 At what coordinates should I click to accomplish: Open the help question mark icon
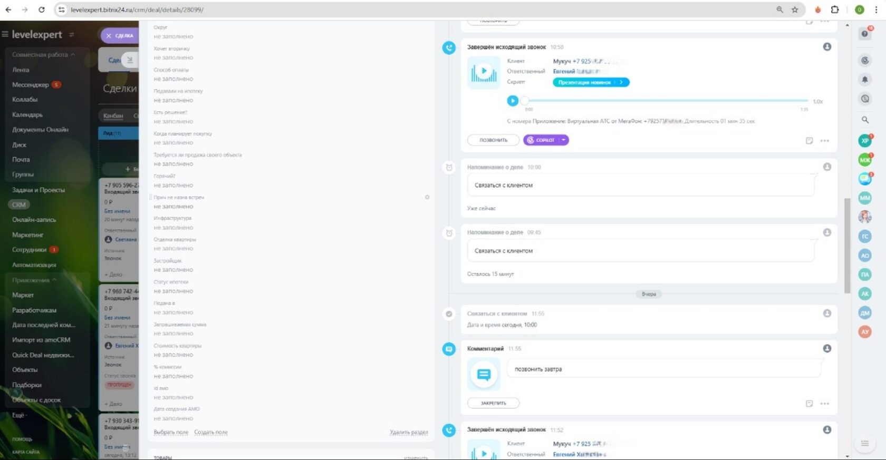click(865, 34)
